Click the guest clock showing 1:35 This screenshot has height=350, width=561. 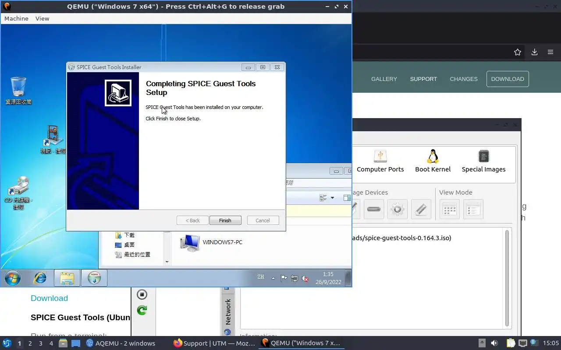328,278
